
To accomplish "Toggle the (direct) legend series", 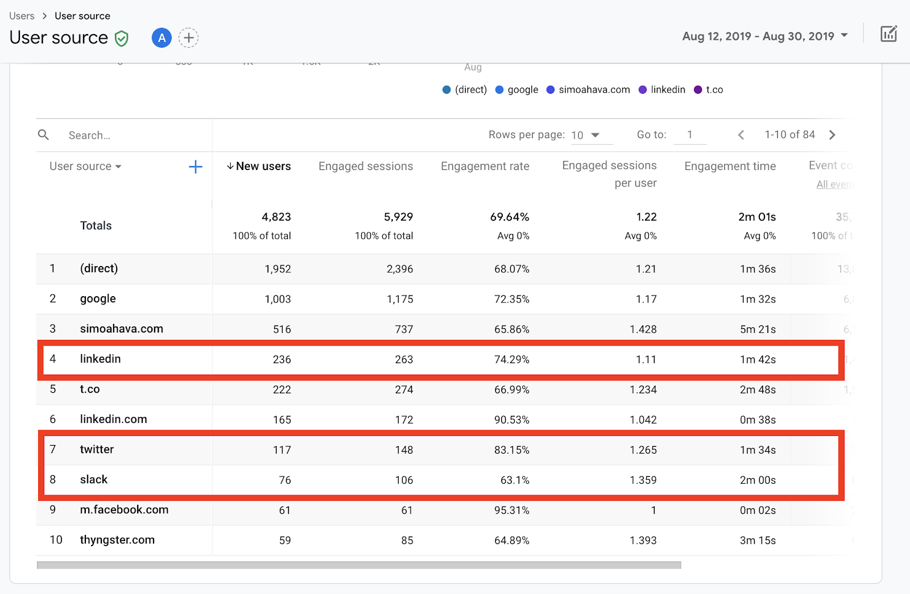I will point(465,90).
